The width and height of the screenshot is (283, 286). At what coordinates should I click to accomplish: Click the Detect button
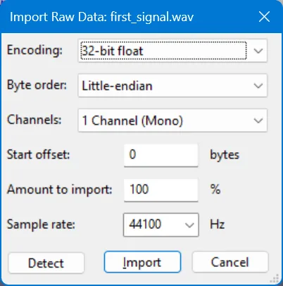point(46,263)
